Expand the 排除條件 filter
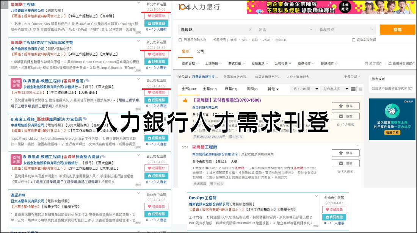 [329, 64]
